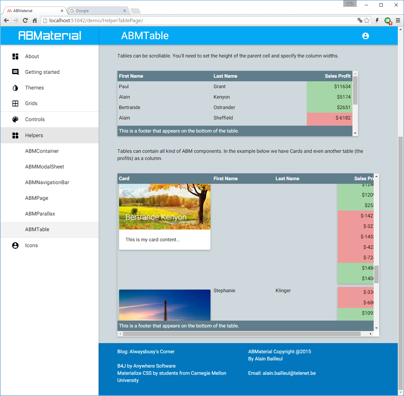The image size is (404, 396).
Task: Open the ABMNavigationBar page
Action: coord(50,182)
